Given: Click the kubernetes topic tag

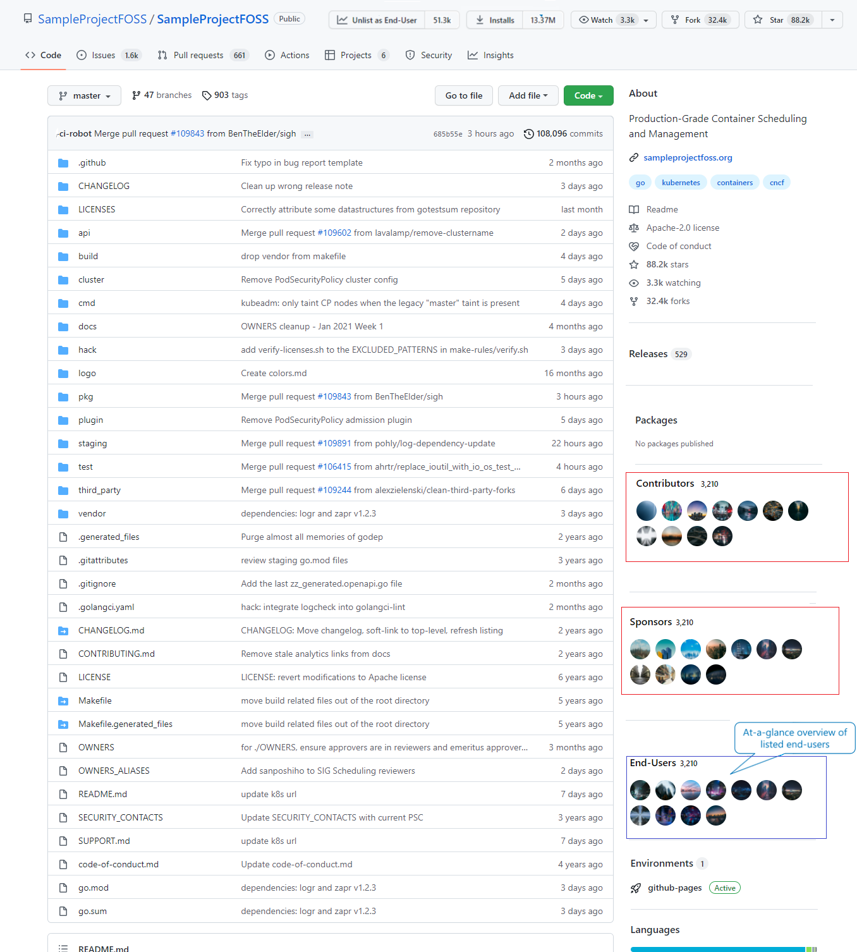Looking at the screenshot, I should pyautogui.click(x=681, y=183).
